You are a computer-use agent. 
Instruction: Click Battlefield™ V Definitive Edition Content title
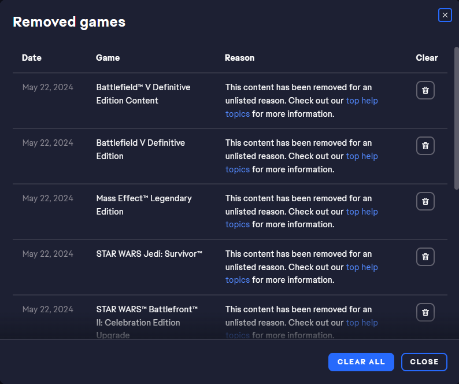coord(143,94)
